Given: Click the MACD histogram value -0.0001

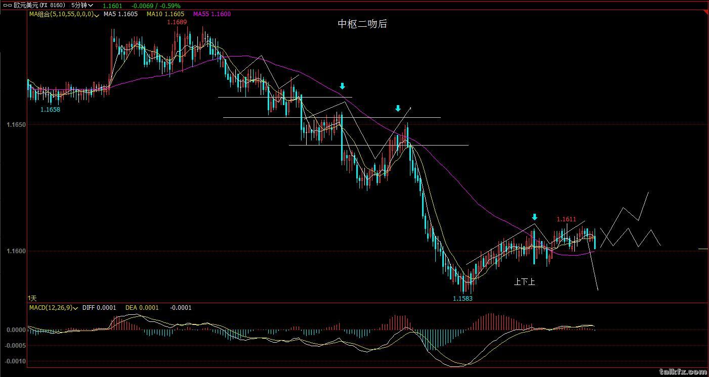Looking at the screenshot, I should 181,307.
